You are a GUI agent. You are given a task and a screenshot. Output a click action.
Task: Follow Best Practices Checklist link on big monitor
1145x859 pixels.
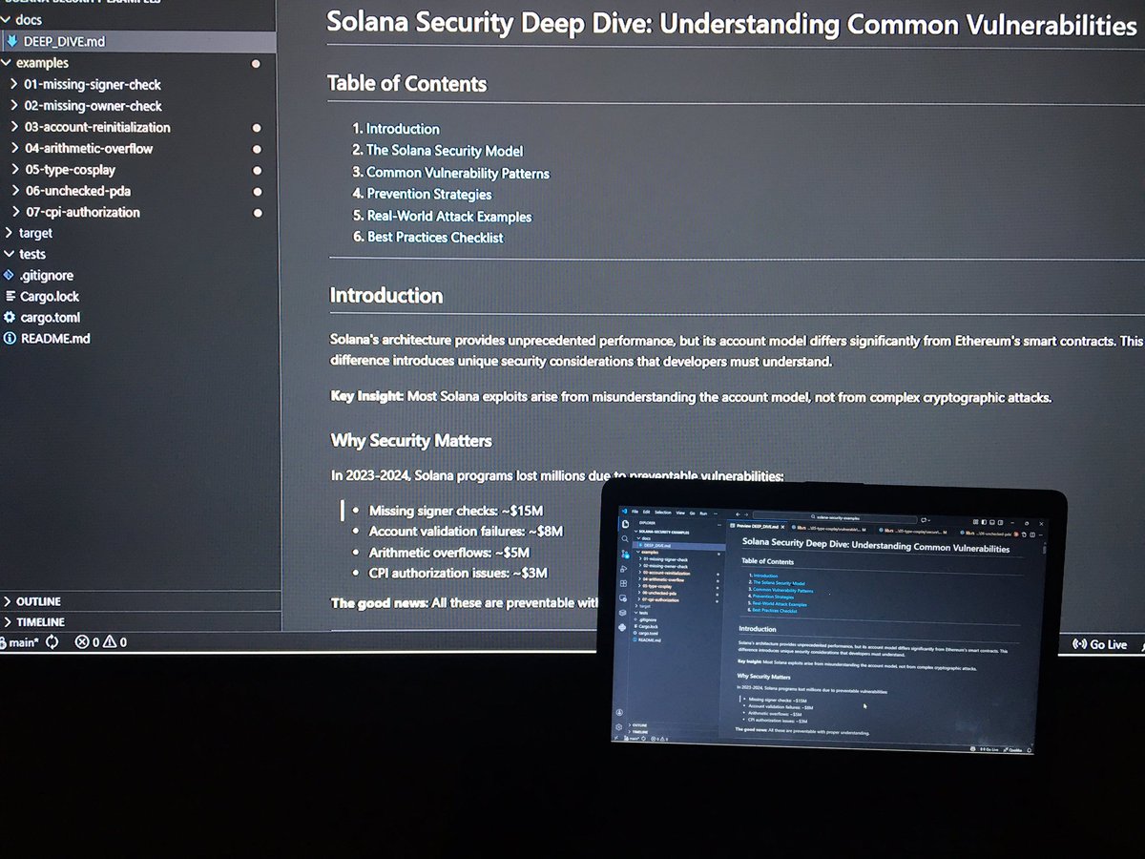click(435, 237)
